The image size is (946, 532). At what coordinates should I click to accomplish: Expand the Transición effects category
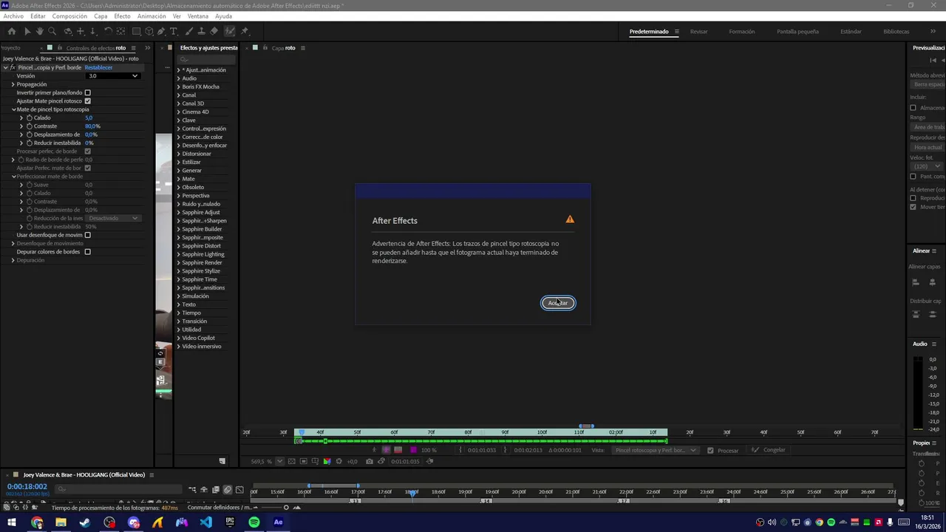point(178,321)
